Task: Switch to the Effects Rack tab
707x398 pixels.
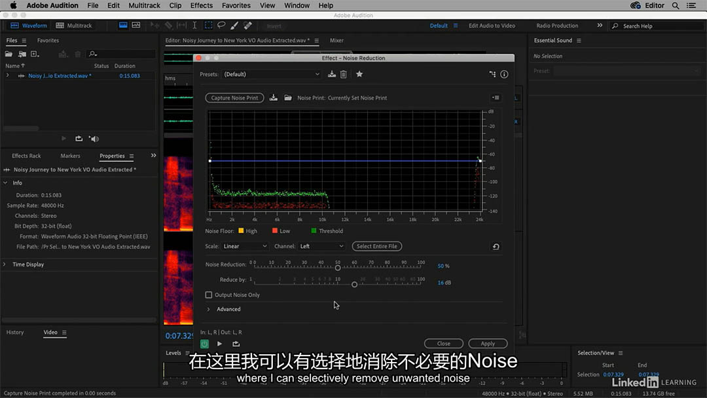Action: click(26, 156)
